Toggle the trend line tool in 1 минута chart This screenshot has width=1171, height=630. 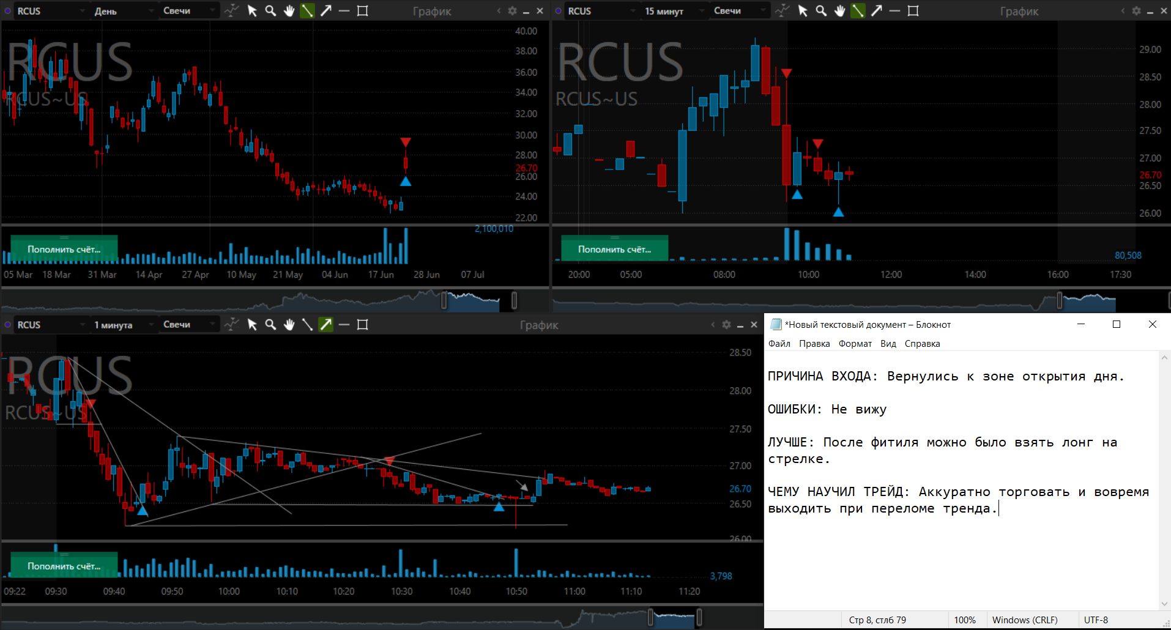pyautogui.click(x=307, y=324)
